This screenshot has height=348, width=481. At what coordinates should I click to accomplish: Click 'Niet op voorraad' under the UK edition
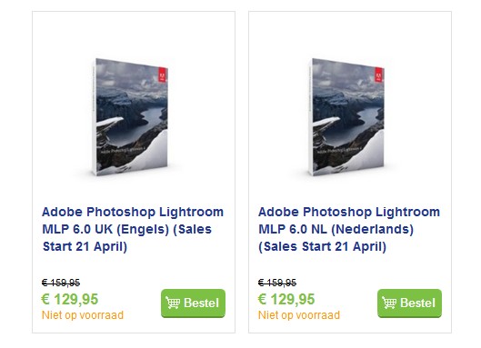coord(83,315)
